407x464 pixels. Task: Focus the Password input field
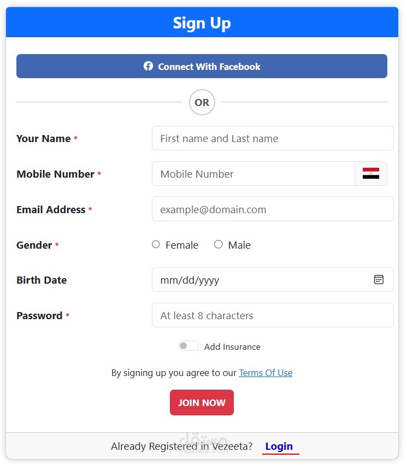(272, 315)
